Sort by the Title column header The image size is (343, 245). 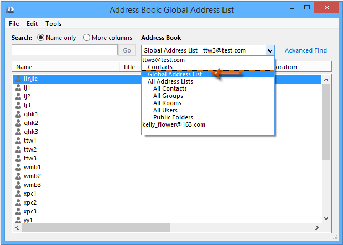[131, 67]
